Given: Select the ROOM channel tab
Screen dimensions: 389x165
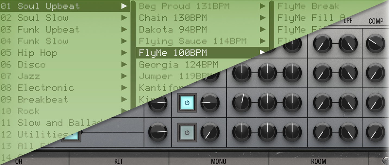Looking at the screenshot, I should [318, 161].
